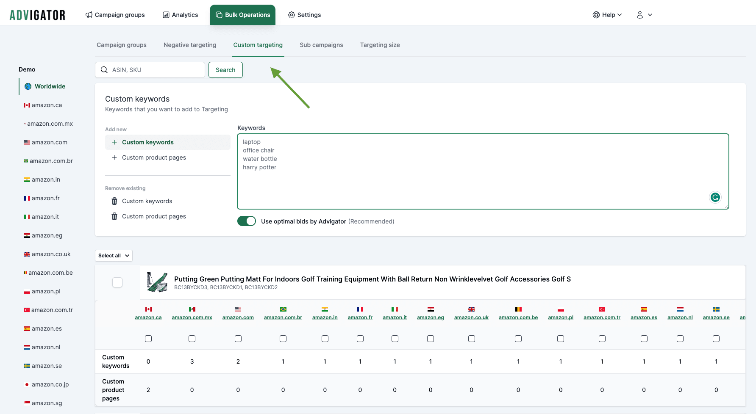Click the Grammarly icon in the keywords box
Screen dimensions: 756x414
point(715,197)
